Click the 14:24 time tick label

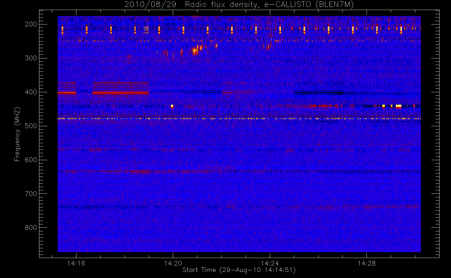tap(270, 263)
